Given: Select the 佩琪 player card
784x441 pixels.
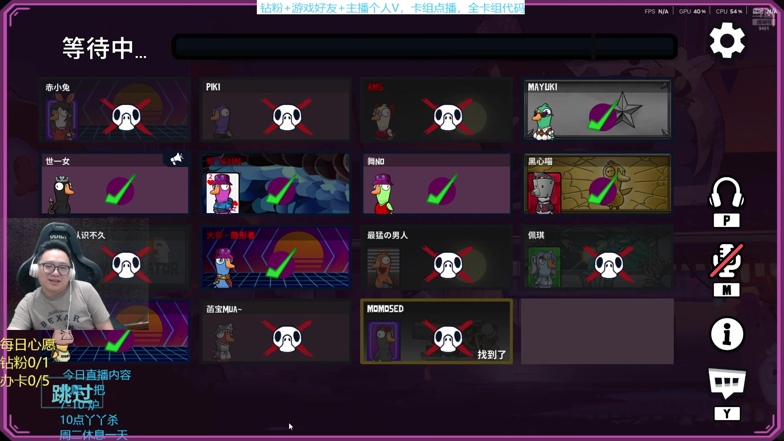Looking at the screenshot, I should coord(597,257).
